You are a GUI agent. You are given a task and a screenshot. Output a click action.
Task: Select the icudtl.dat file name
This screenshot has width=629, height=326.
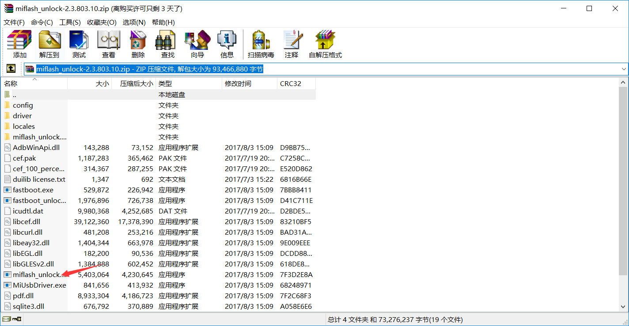pos(28,211)
